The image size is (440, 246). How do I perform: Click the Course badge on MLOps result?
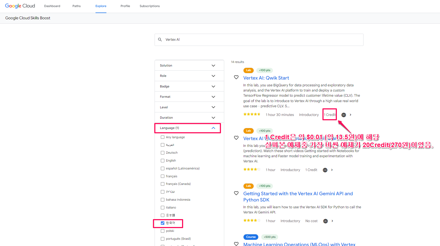(251, 237)
